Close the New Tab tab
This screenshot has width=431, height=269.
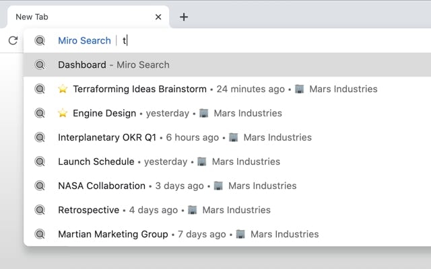(x=158, y=17)
